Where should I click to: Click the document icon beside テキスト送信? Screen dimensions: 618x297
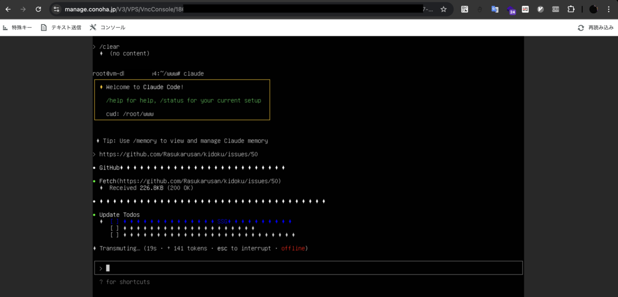point(44,27)
